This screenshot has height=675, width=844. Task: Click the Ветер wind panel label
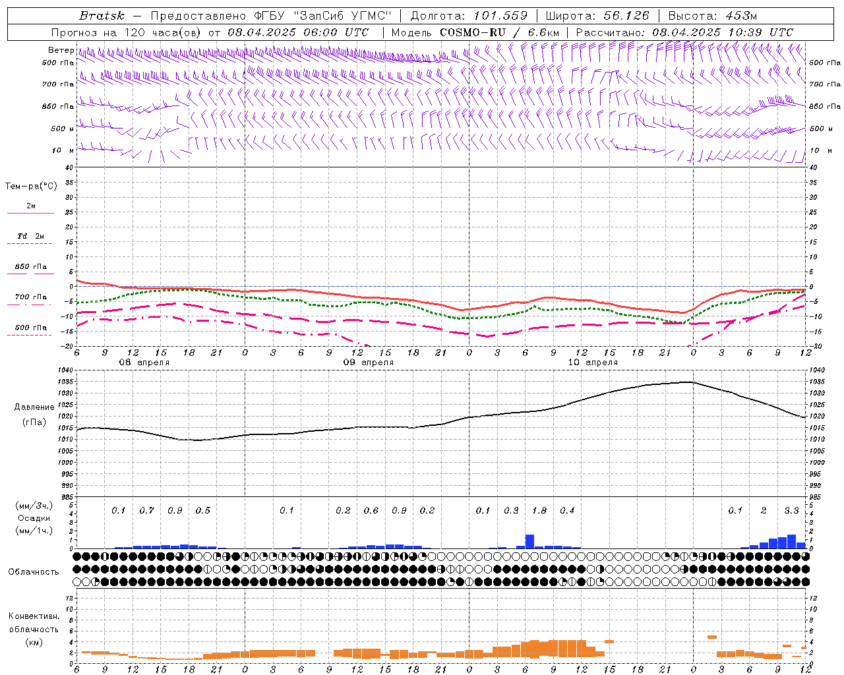[x=61, y=50]
